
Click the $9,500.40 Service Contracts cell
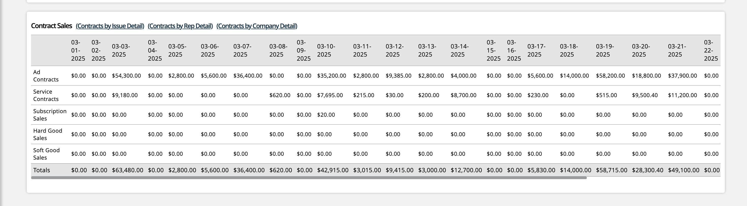[x=645, y=95]
